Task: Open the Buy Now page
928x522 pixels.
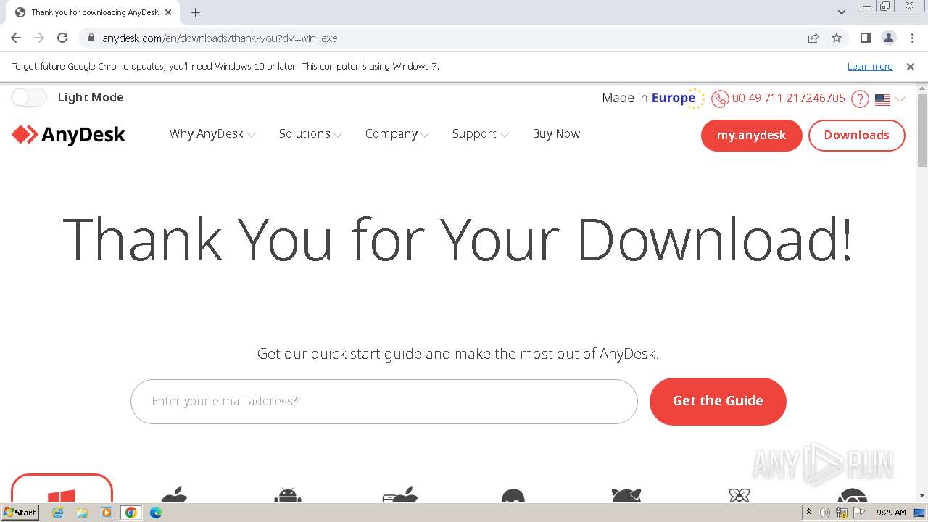Action: (556, 134)
